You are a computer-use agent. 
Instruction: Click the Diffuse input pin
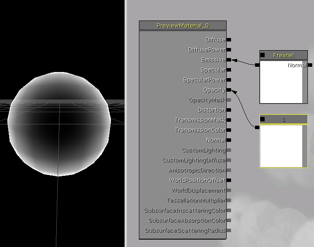pos(229,40)
